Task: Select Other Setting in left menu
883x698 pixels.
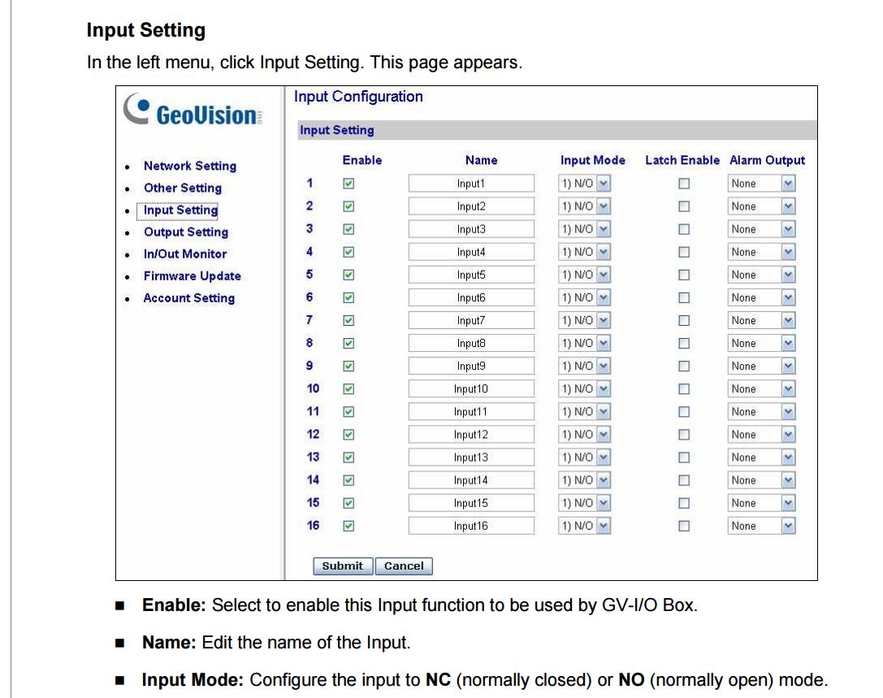Action: pos(182,188)
